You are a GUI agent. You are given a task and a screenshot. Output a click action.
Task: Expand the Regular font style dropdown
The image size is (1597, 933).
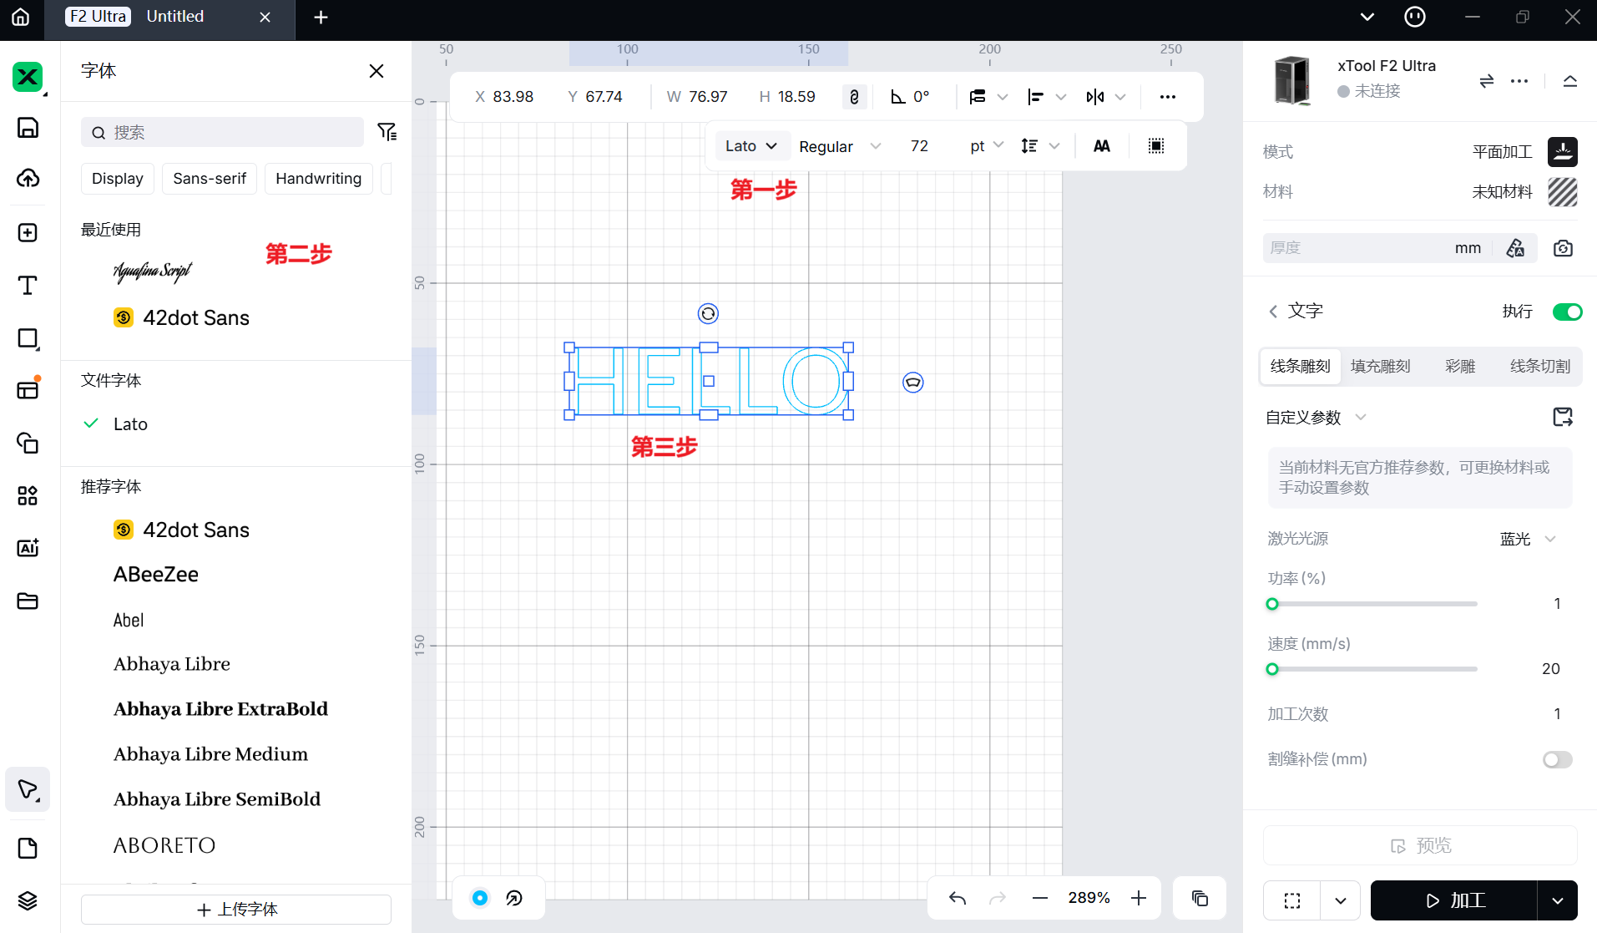pyautogui.click(x=839, y=146)
